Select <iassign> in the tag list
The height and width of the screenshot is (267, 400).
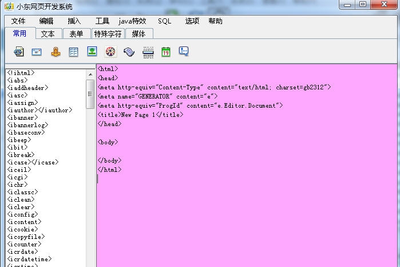click(x=22, y=103)
